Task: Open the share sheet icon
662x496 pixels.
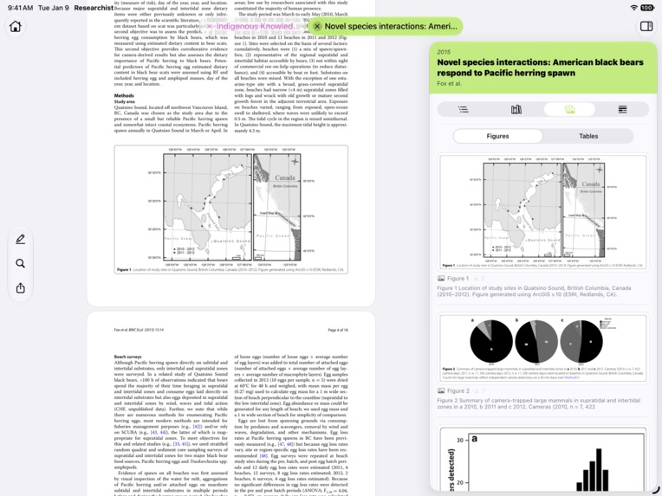Action: point(20,288)
